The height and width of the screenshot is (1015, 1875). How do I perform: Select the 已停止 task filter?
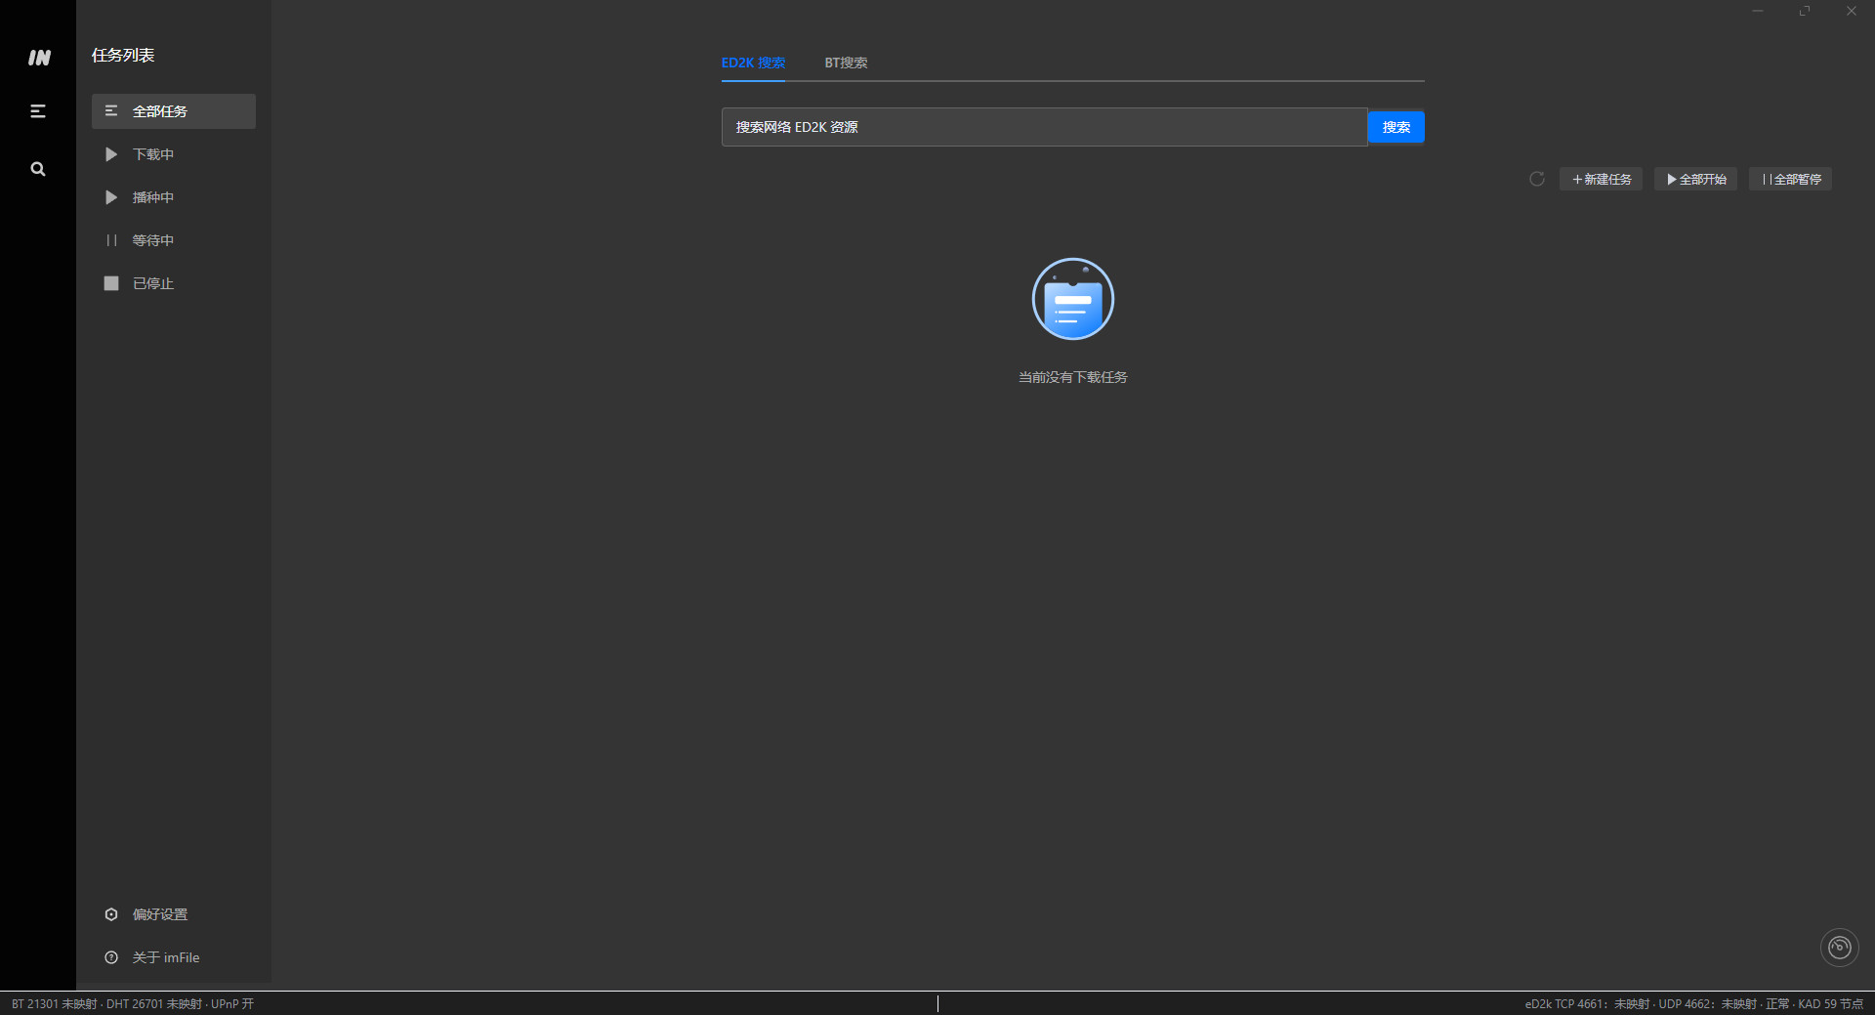[x=174, y=283]
